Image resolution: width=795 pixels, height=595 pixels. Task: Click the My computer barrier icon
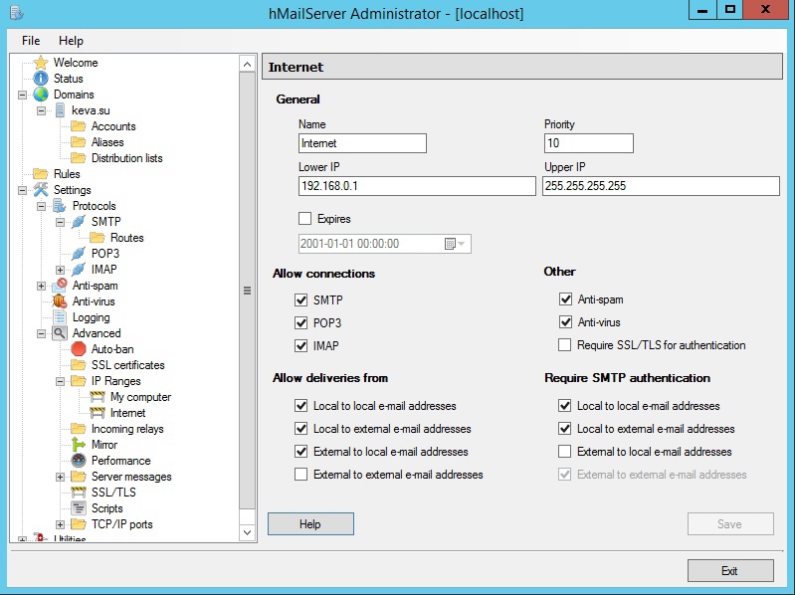pyautogui.click(x=97, y=397)
